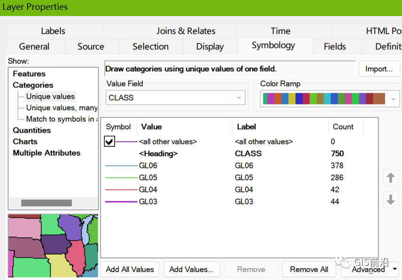Click the Count column header
Viewport: 402px width, 280px height.
[343, 127]
